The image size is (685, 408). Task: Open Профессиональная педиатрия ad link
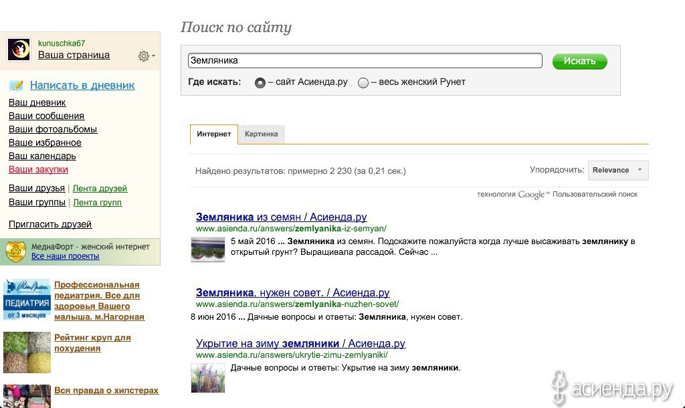click(x=99, y=300)
